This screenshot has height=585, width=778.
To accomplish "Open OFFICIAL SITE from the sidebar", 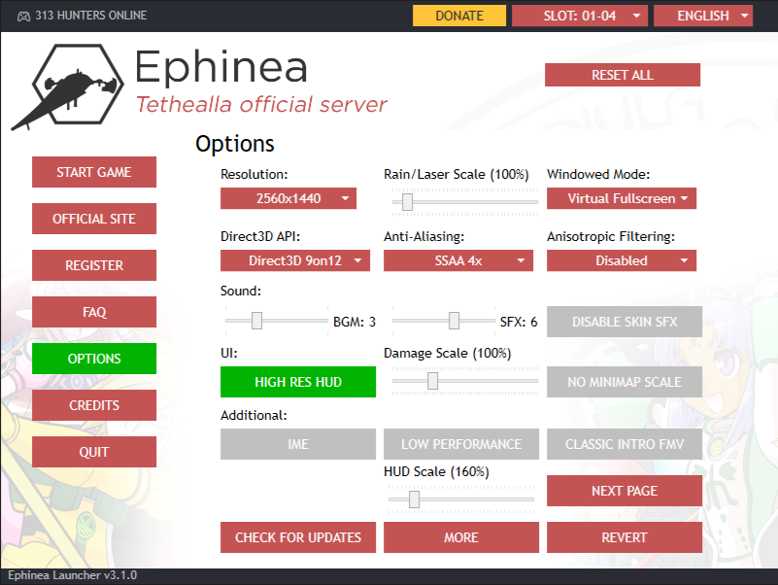I will click(x=94, y=219).
